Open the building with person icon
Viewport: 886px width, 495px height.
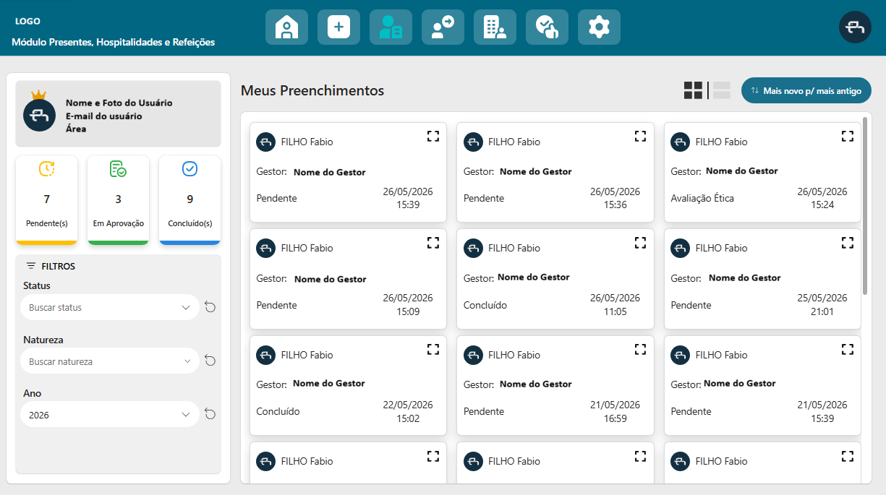(495, 27)
